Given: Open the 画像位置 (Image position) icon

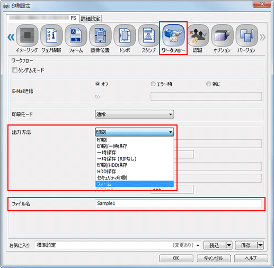Looking at the screenshot, I should (100, 39).
